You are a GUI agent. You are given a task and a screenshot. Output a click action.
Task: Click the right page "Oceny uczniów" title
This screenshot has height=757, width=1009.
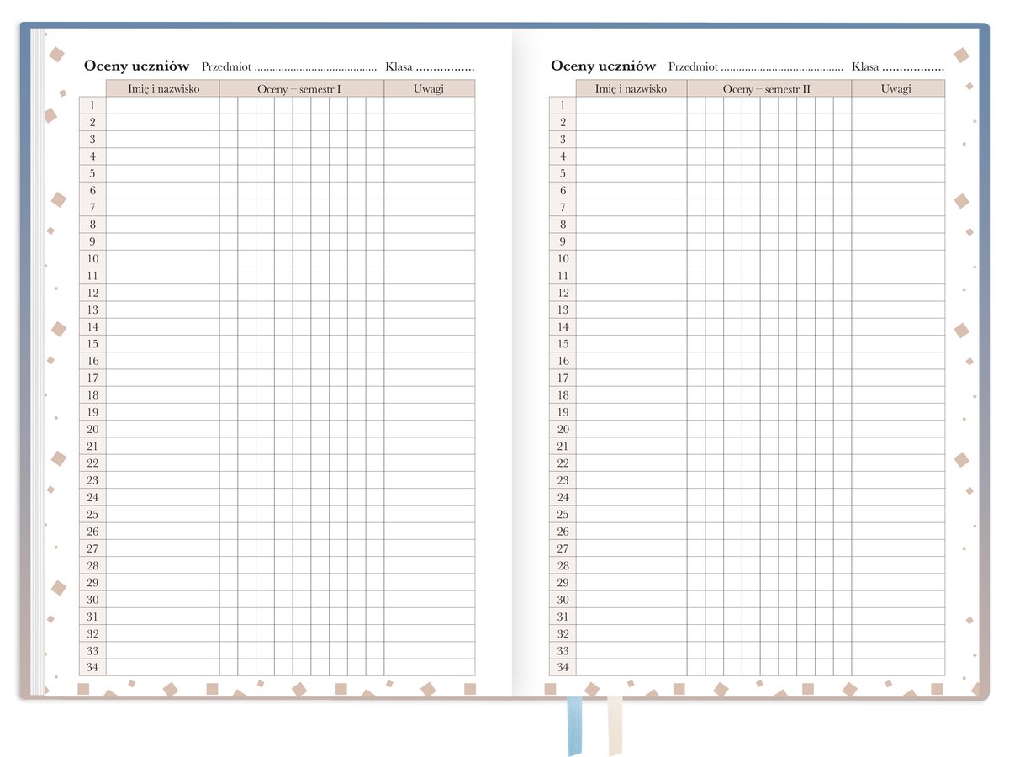pos(603,66)
